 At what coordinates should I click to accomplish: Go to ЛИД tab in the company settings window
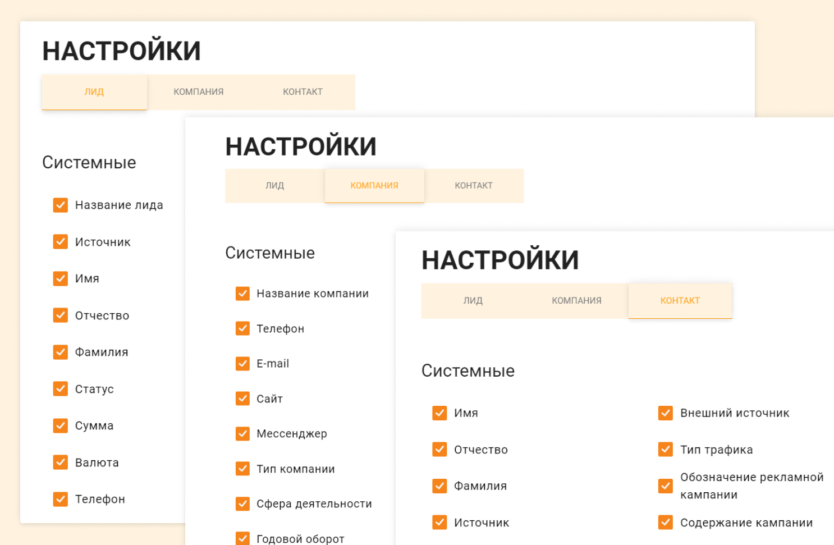[275, 186]
